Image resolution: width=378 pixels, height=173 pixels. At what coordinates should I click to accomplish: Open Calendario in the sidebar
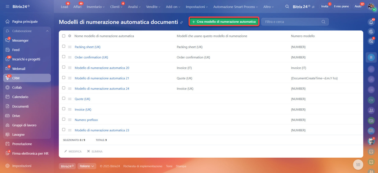click(20, 97)
